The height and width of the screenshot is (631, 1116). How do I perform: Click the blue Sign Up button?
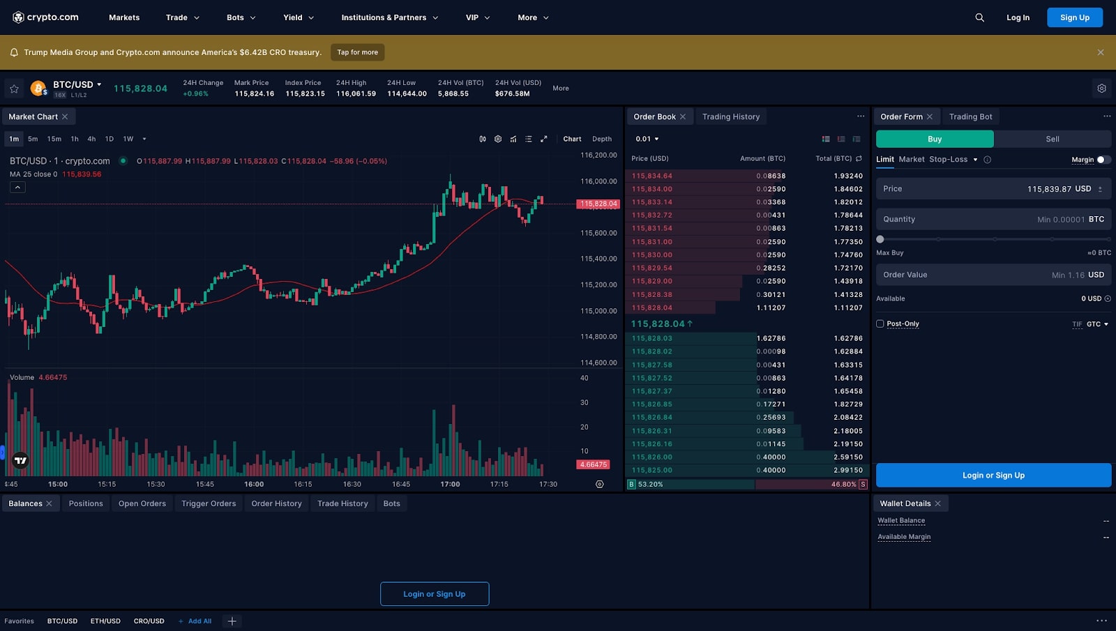tap(1074, 17)
